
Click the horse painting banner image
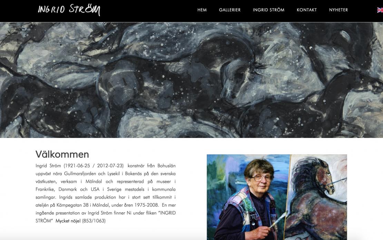[x=191, y=80]
